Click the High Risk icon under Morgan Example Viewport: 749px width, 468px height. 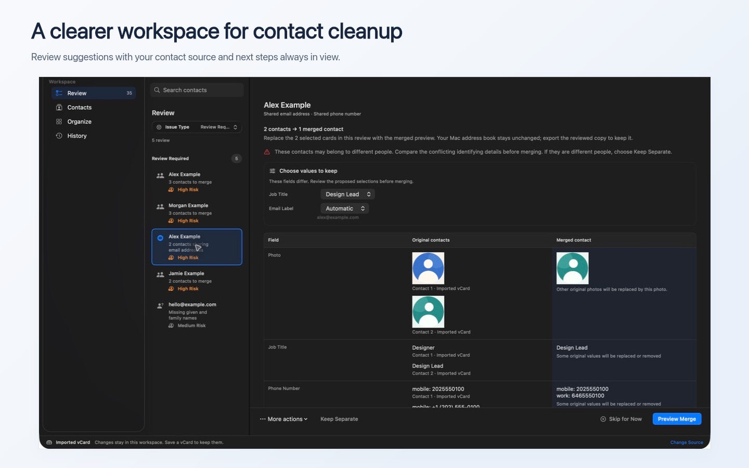[x=171, y=221]
